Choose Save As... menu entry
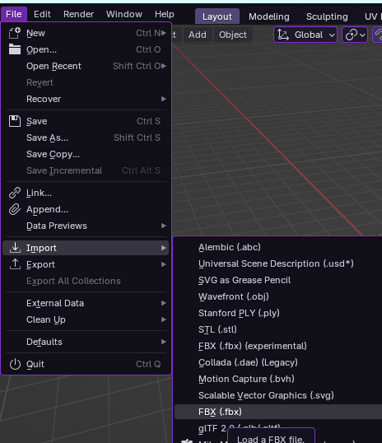Viewport: 382px width, 443px height. (x=86, y=138)
